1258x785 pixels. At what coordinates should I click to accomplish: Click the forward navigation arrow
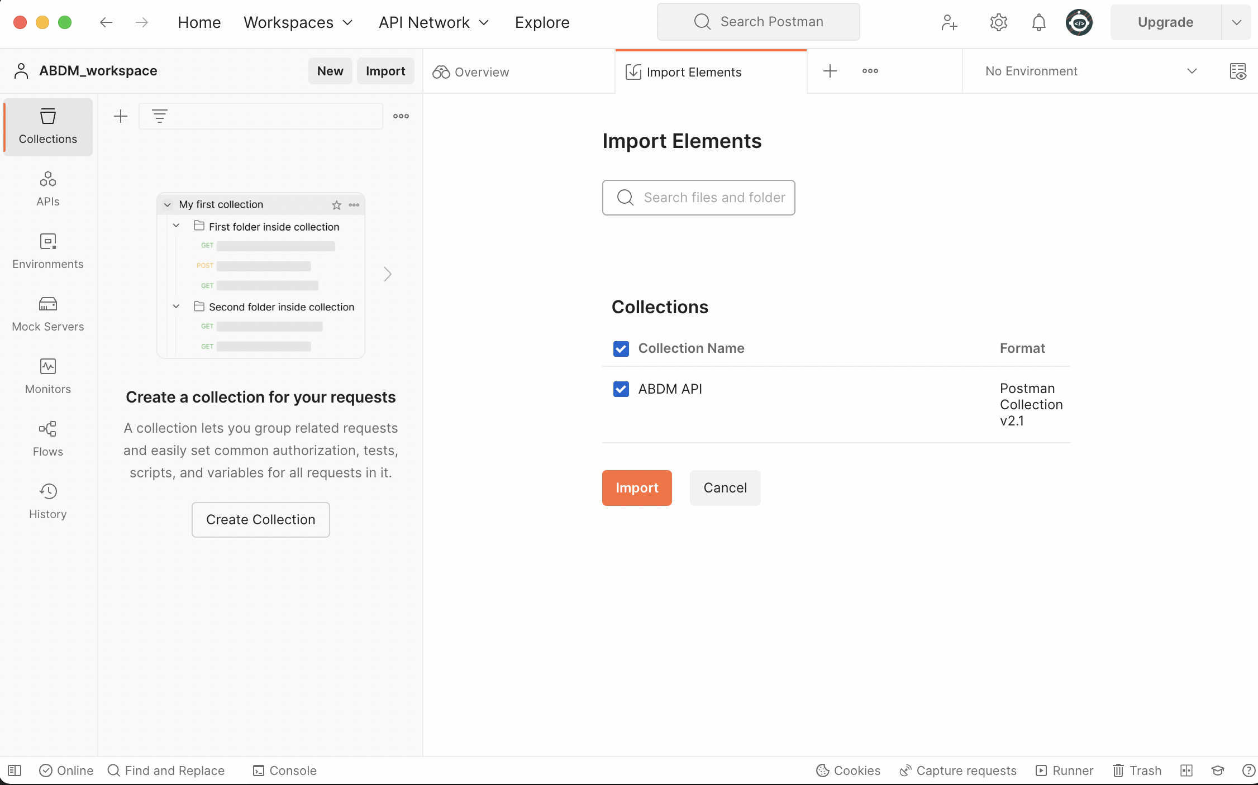coord(142,22)
